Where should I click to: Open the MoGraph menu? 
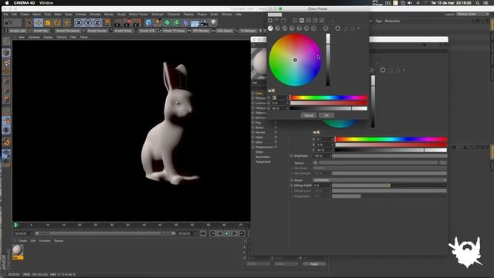pos(157,15)
